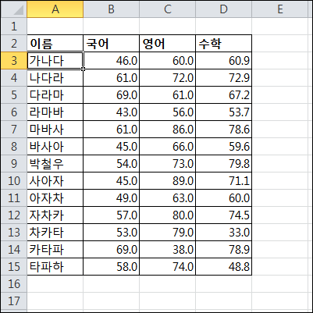
Task: Select row 17 header
Action: click(14, 301)
